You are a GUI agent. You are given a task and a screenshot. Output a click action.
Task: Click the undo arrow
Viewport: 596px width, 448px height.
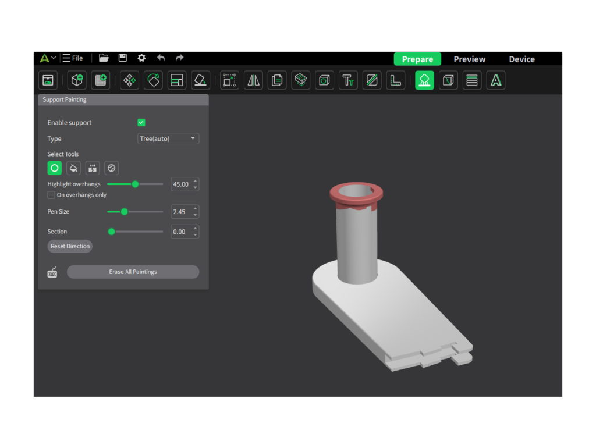(x=161, y=58)
